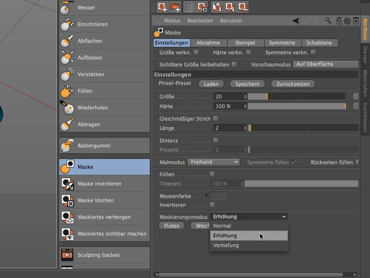Open the Bearbeiten menu
Screen dimensions: 370x278
(200, 20)
